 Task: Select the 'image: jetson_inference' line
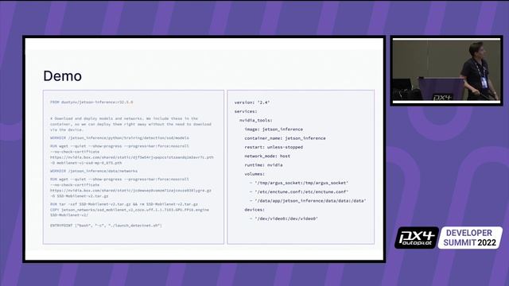274,129
